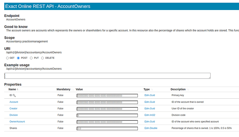The height and width of the screenshot is (137, 239).
Task: Open the Edm.Int32 type link
Action: [150, 115]
